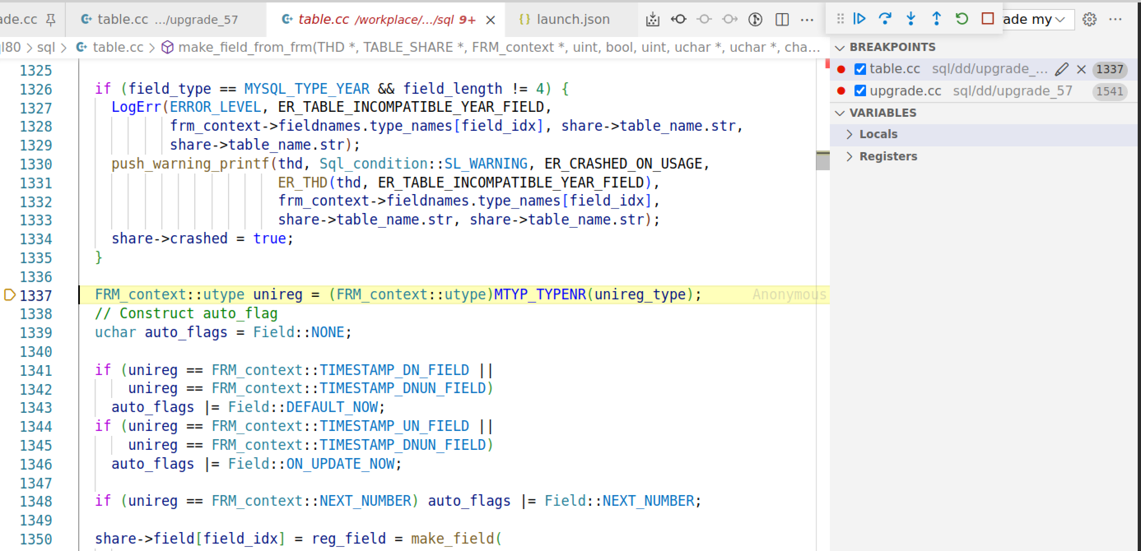
Task: Toggle breakpoint glyph at line 1337
Action: click(x=9, y=295)
